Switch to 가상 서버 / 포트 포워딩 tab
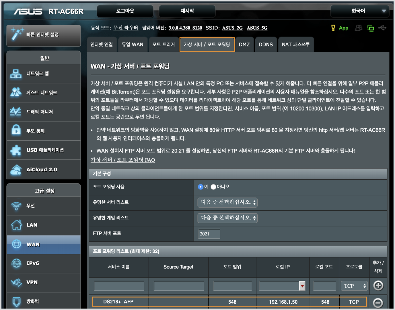Screen dimensions: 395x310 (207, 44)
